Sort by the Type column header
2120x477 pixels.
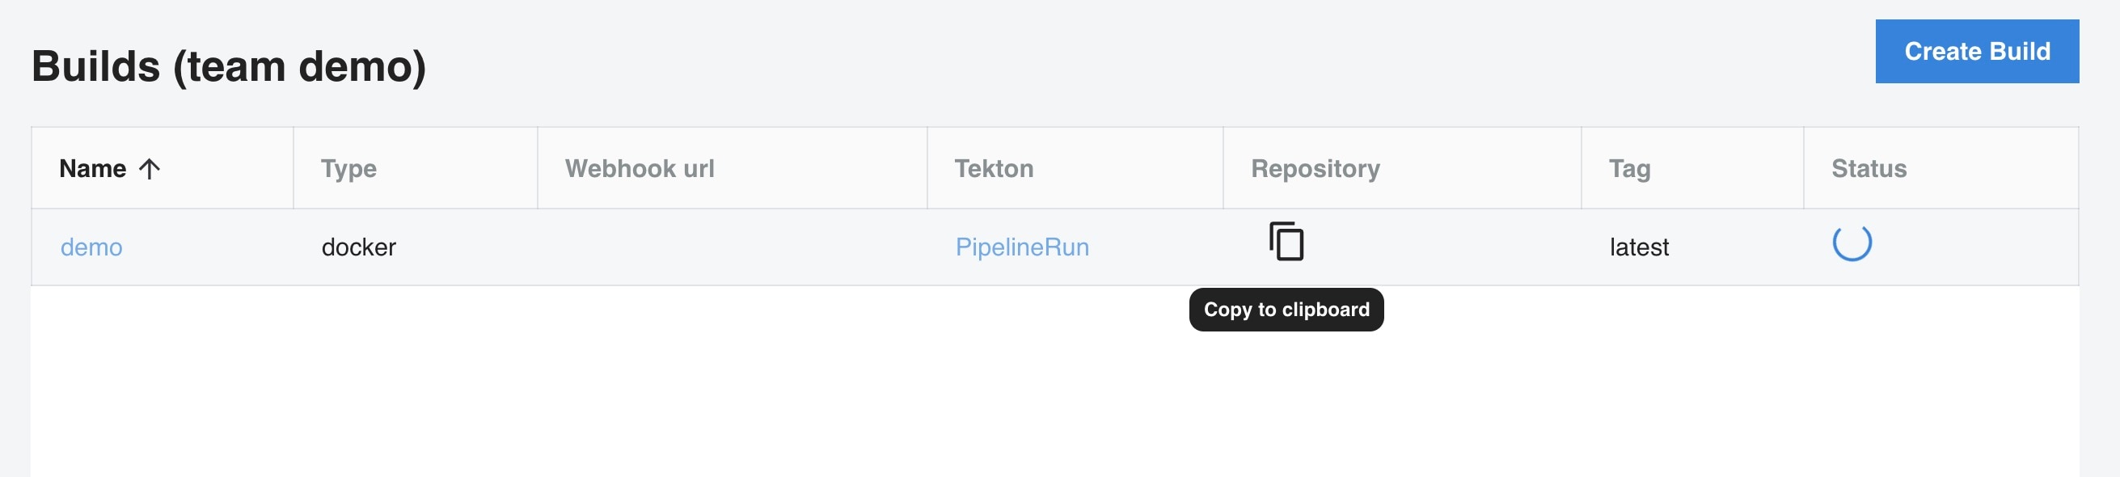[349, 169]
